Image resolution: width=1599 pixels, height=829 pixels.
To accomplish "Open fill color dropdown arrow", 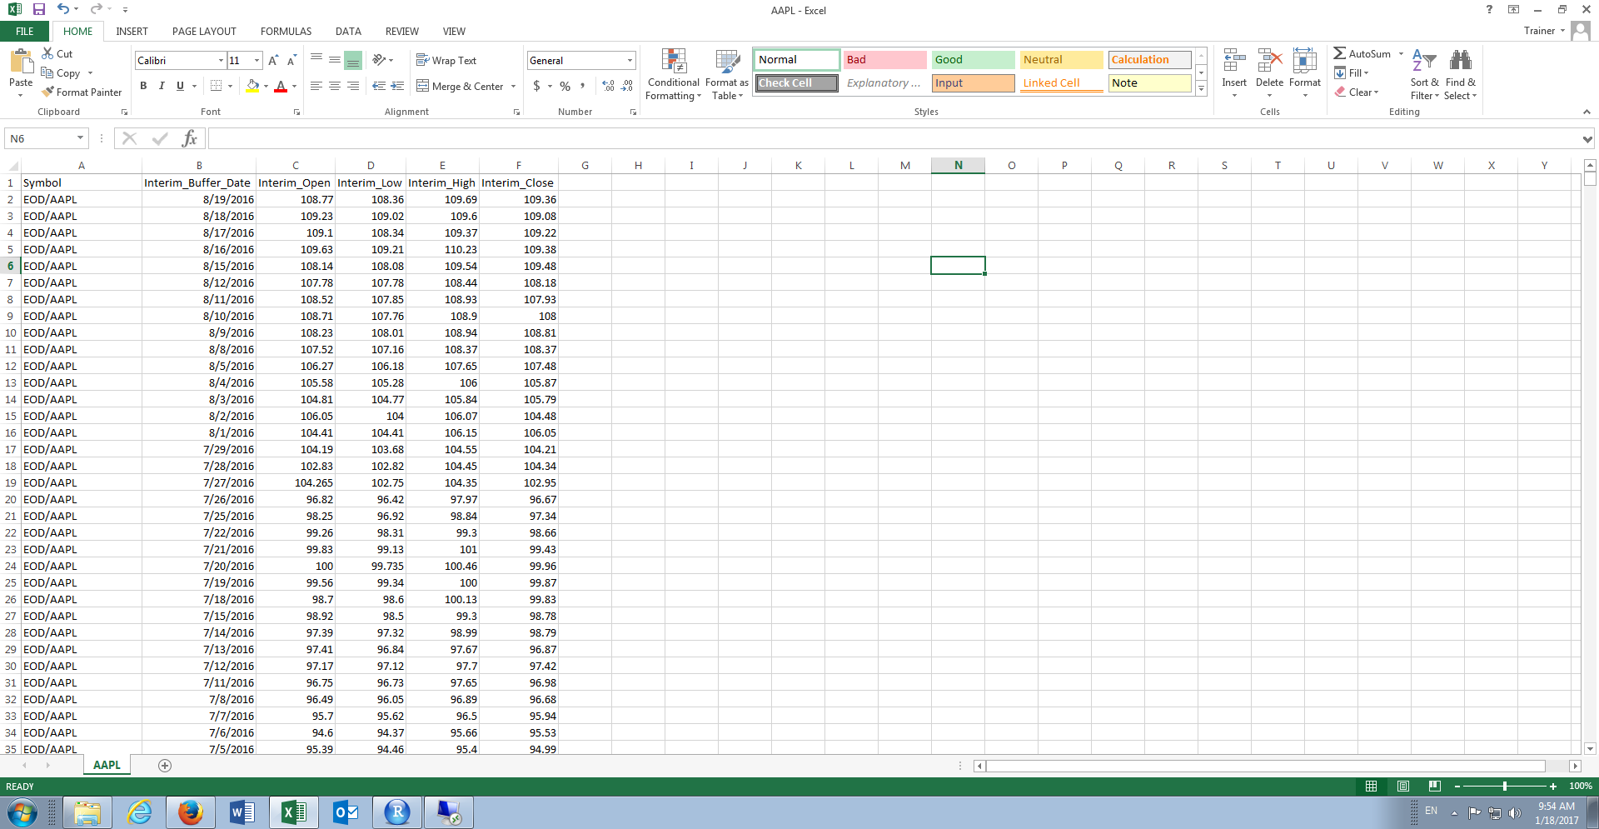I will pyautogui.click(x=266, y=86).
